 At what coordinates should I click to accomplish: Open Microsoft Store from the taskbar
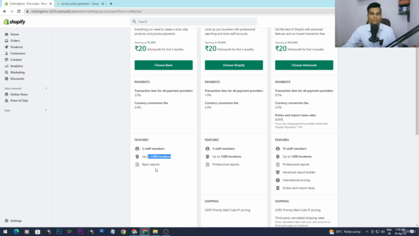point(38,231)
